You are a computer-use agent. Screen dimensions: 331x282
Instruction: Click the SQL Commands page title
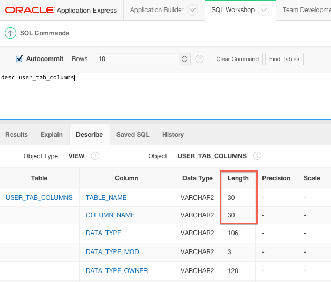[45, 33]
